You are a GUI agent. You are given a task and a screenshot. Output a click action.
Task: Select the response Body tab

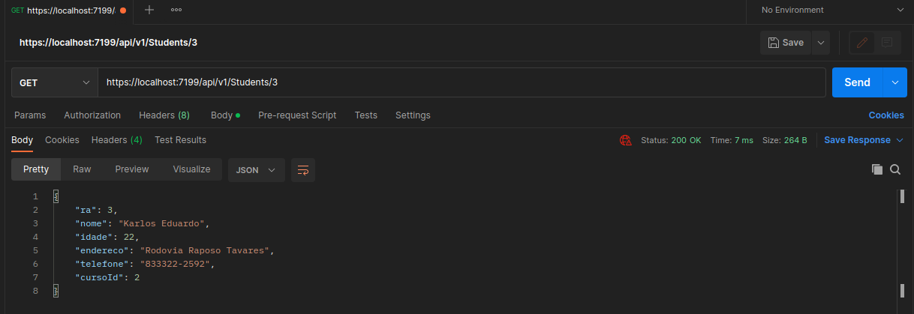point(22,140)
